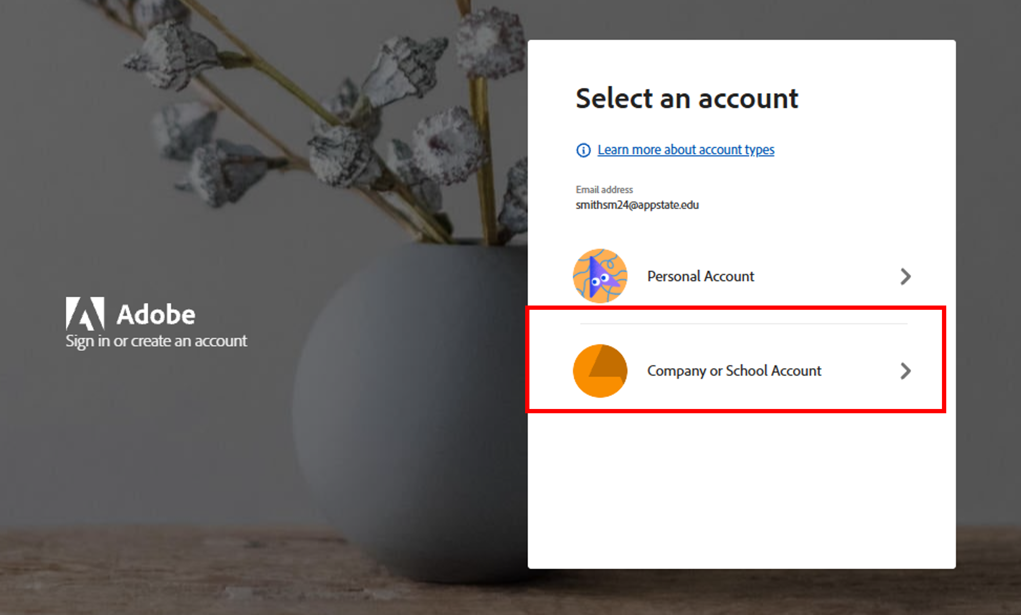This screenshot has width=1021, height=615.
Task: Click the info icon beside Learn more
Action: (x=583, y=150)
